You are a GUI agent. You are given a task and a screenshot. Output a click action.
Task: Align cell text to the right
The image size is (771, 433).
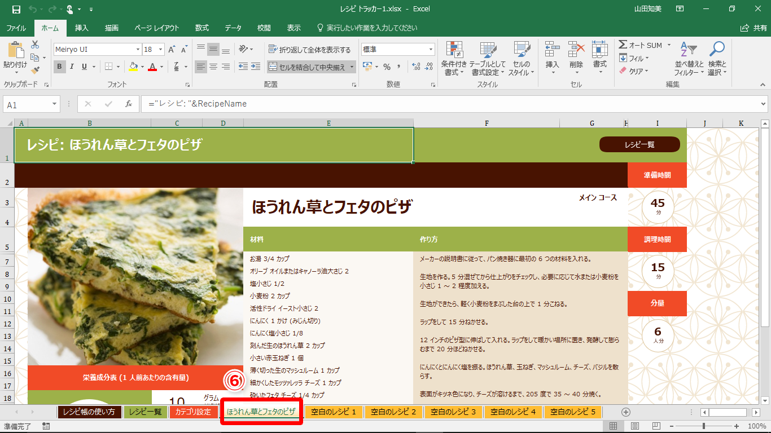tap(226, 67)
